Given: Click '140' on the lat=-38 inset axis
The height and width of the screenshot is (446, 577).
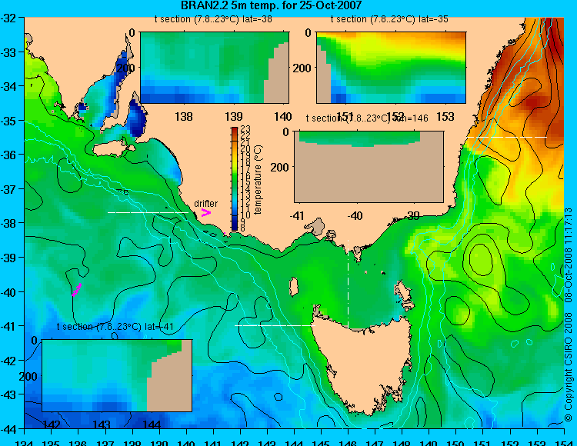Looking at the screenshot, I should [283, 117].
